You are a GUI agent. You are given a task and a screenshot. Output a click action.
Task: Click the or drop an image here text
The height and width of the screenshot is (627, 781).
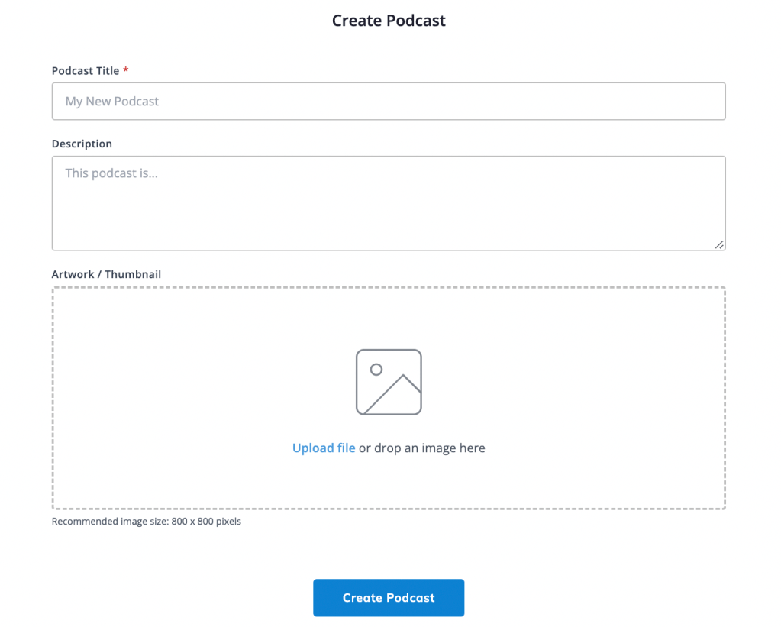(421, 448)
